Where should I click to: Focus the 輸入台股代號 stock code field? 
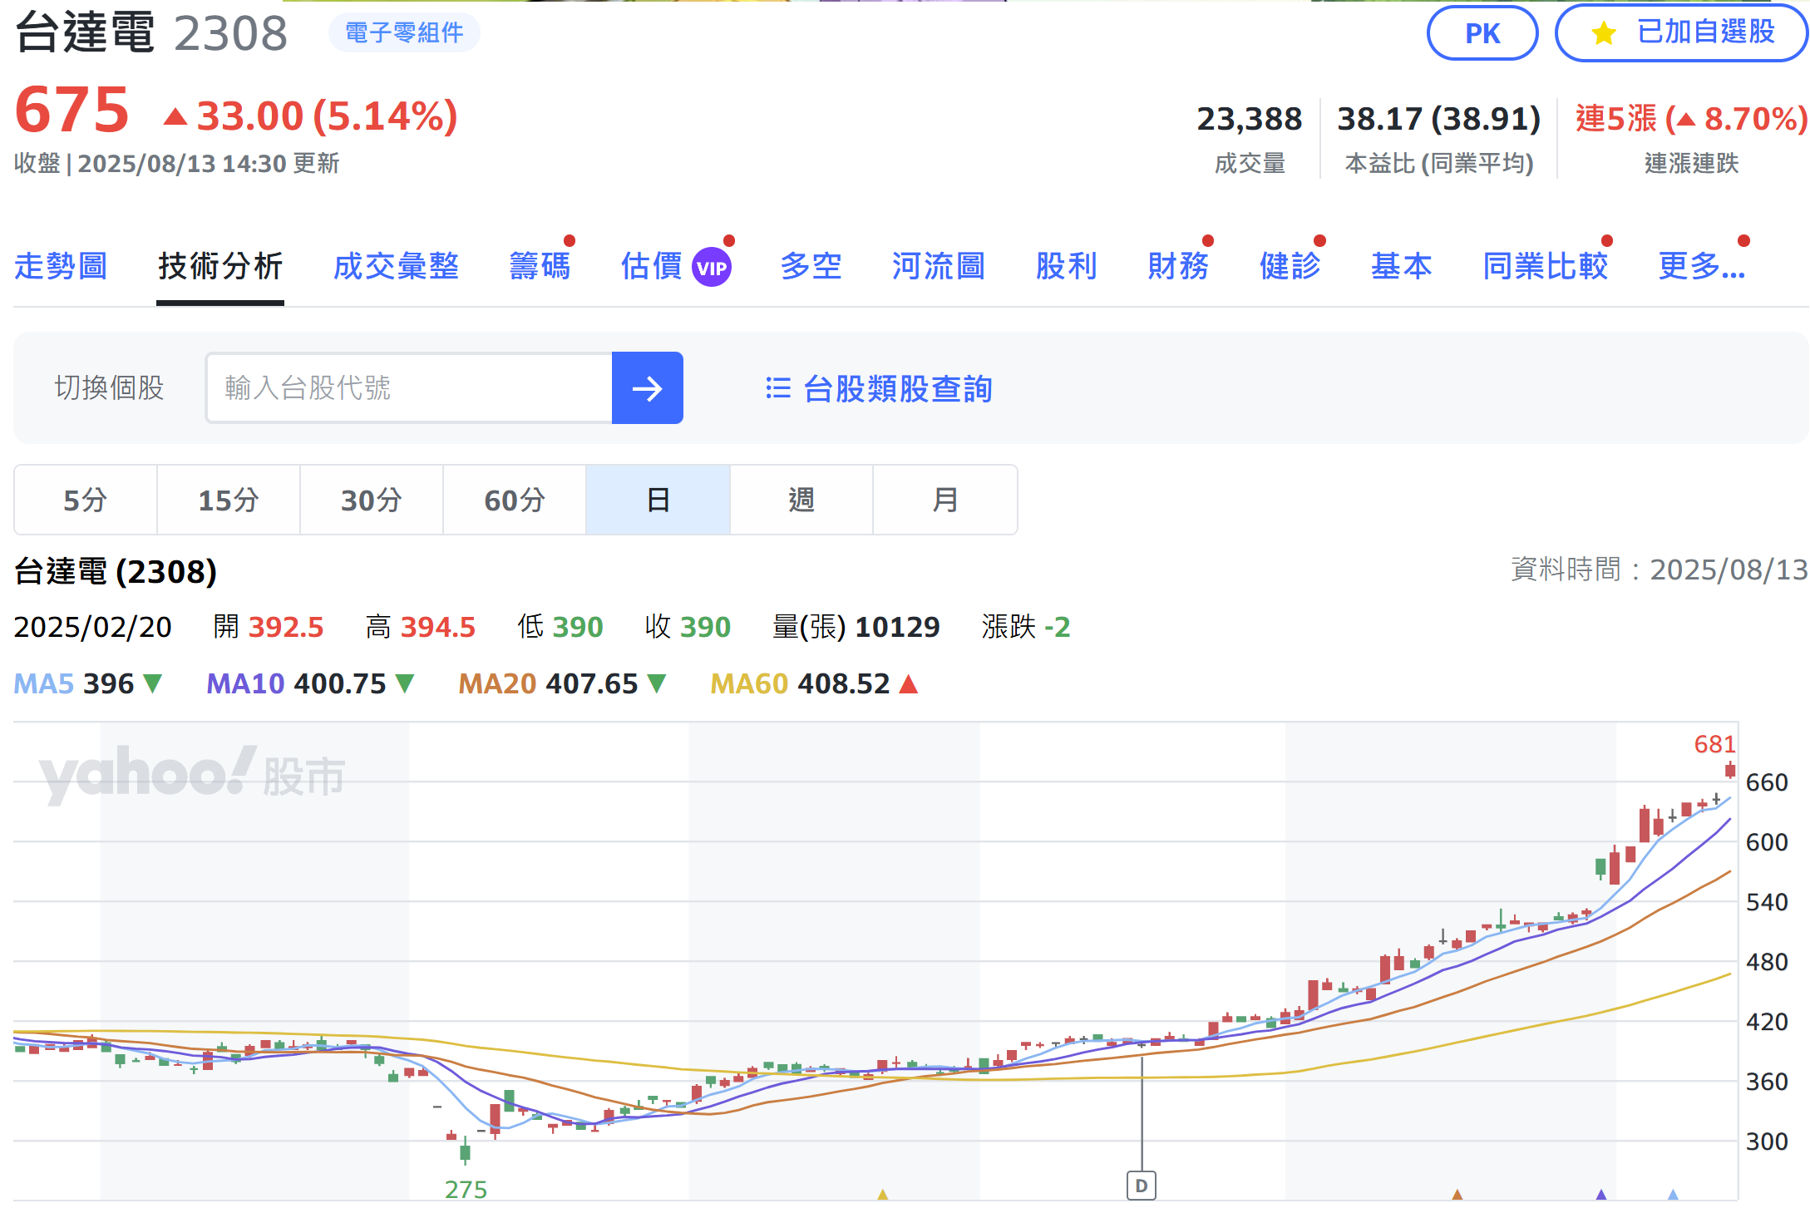[409, 387]
